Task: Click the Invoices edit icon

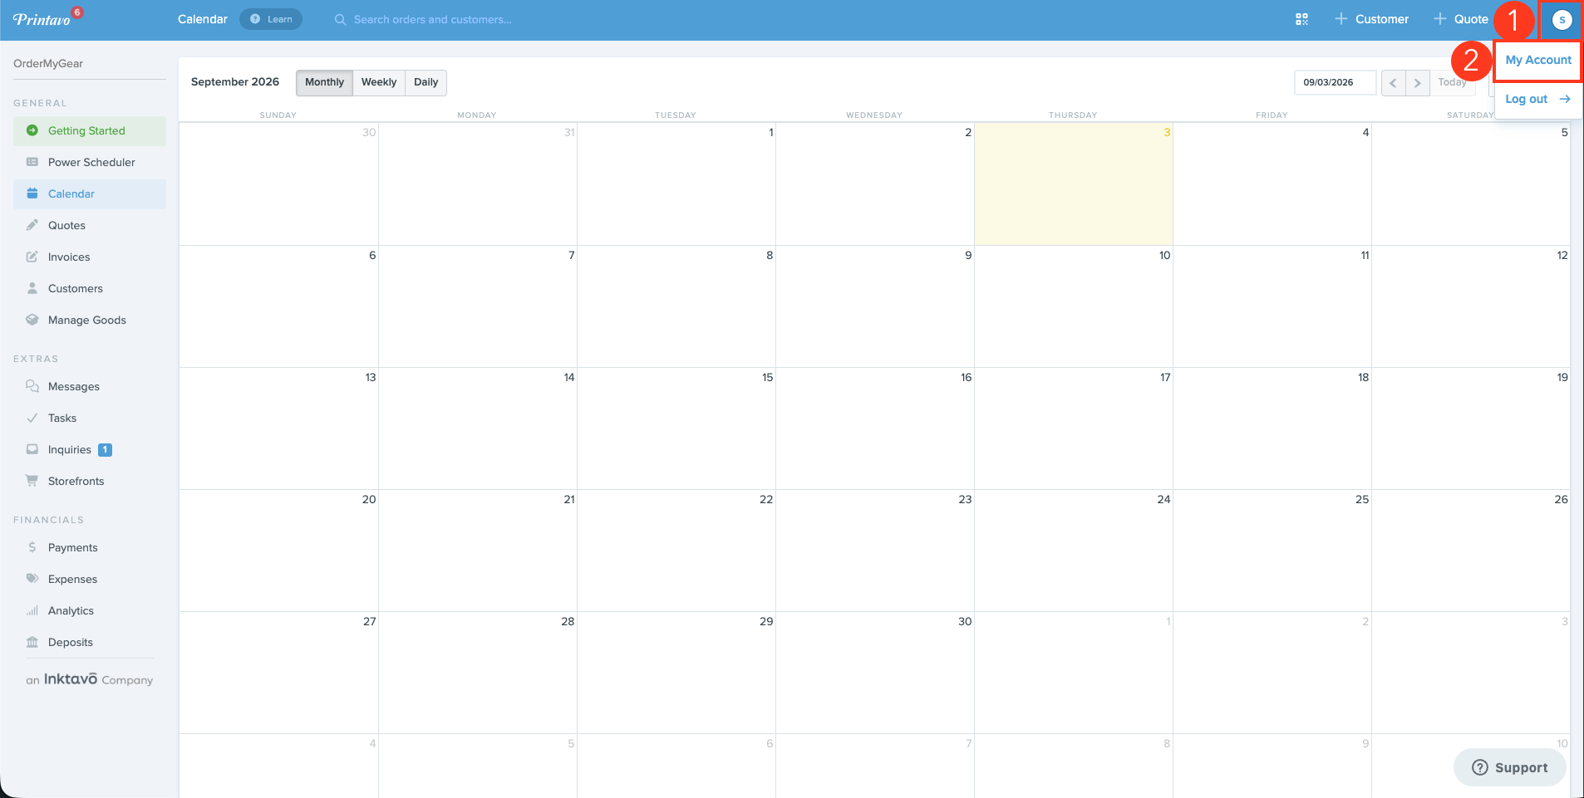Action: coord(32,257)
